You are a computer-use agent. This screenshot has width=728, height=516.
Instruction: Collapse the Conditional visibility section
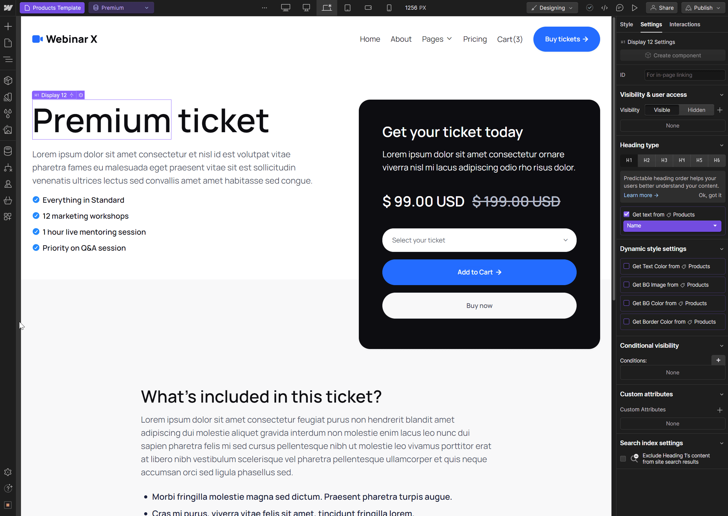721,346
